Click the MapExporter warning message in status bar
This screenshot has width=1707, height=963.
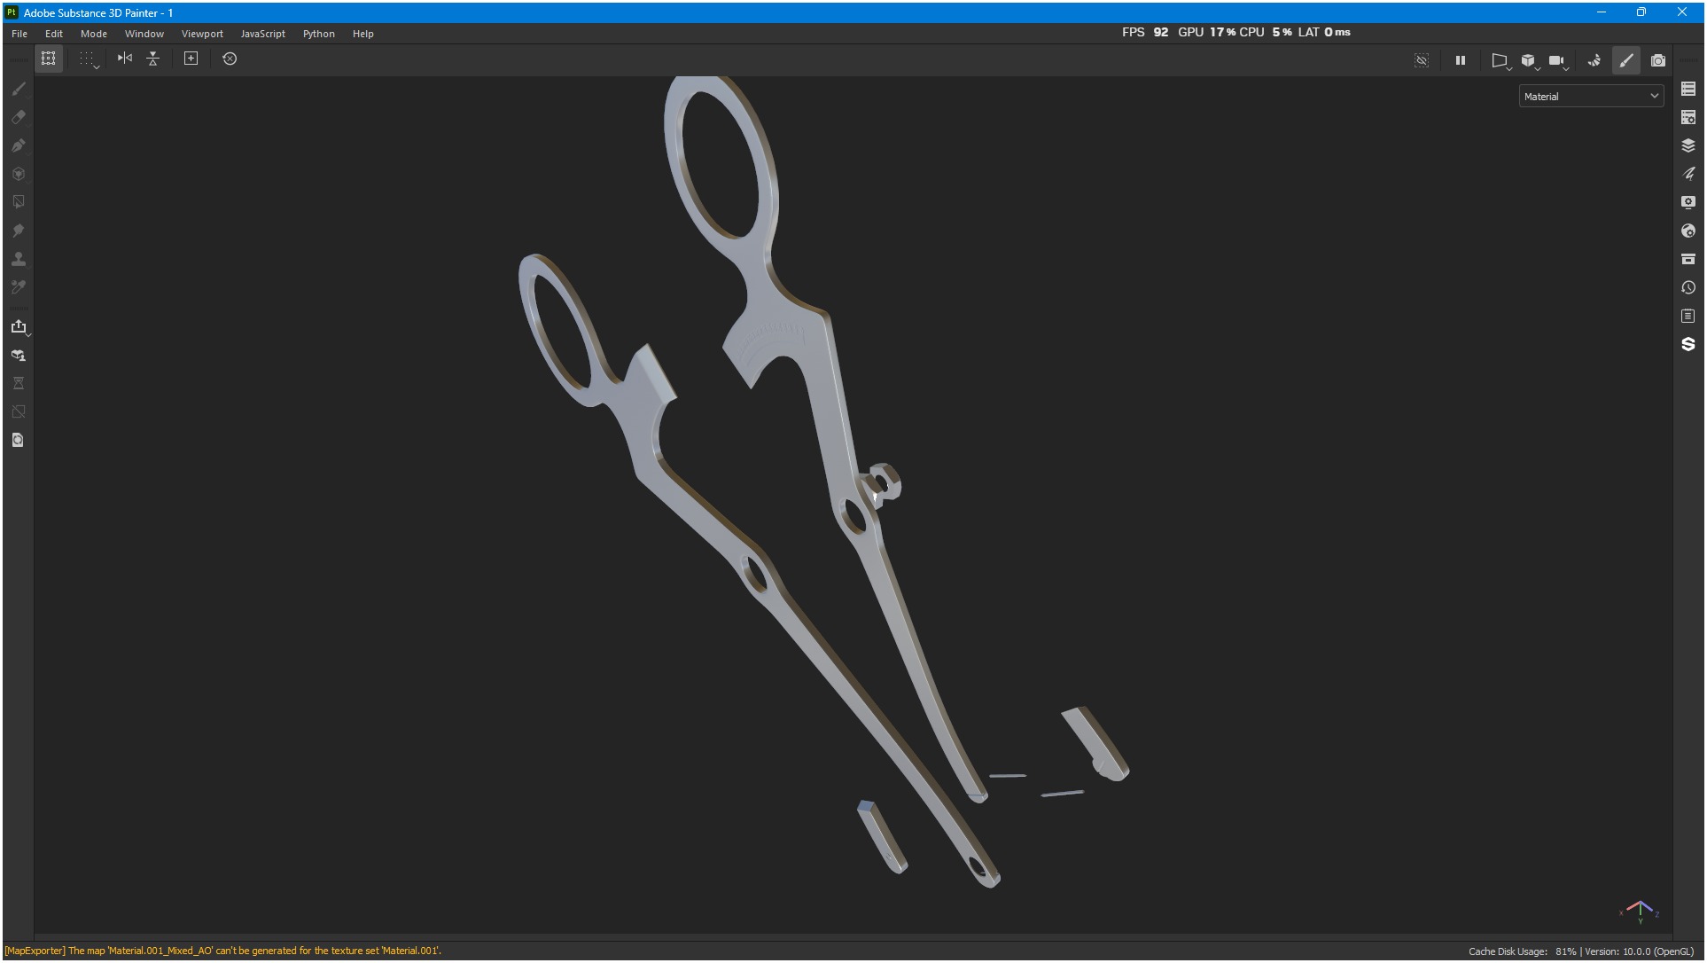222,951
